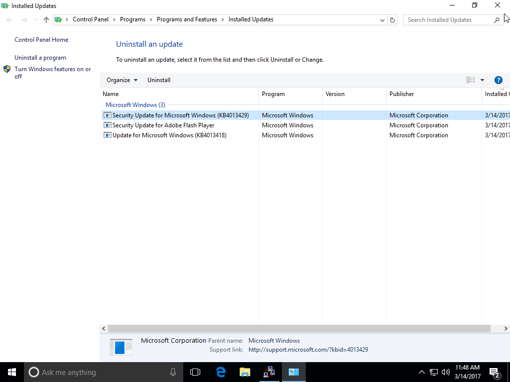510x382 pixels.
Task: Expand the address bar history dropdown
Action: click(382, 20)
